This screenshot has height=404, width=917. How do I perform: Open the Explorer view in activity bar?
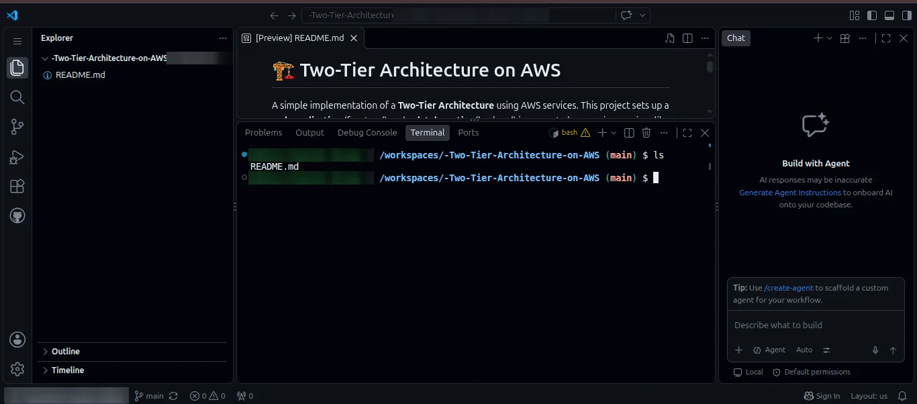coord(17,67)
